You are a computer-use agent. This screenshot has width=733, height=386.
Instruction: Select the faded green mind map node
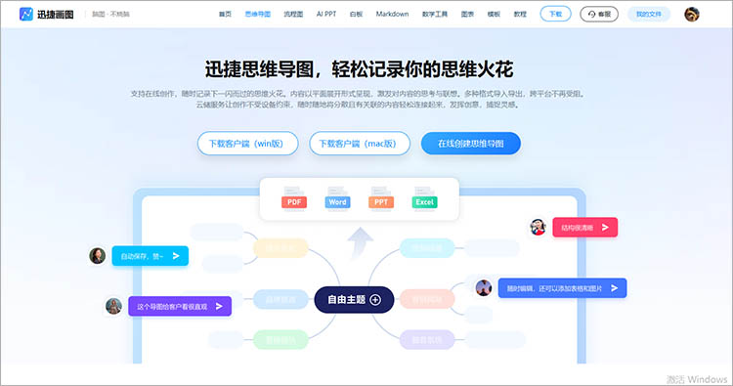[280, 340]
